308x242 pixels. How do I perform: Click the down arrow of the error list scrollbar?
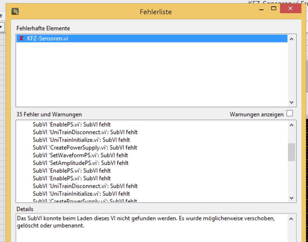click(x=292, y=198)
